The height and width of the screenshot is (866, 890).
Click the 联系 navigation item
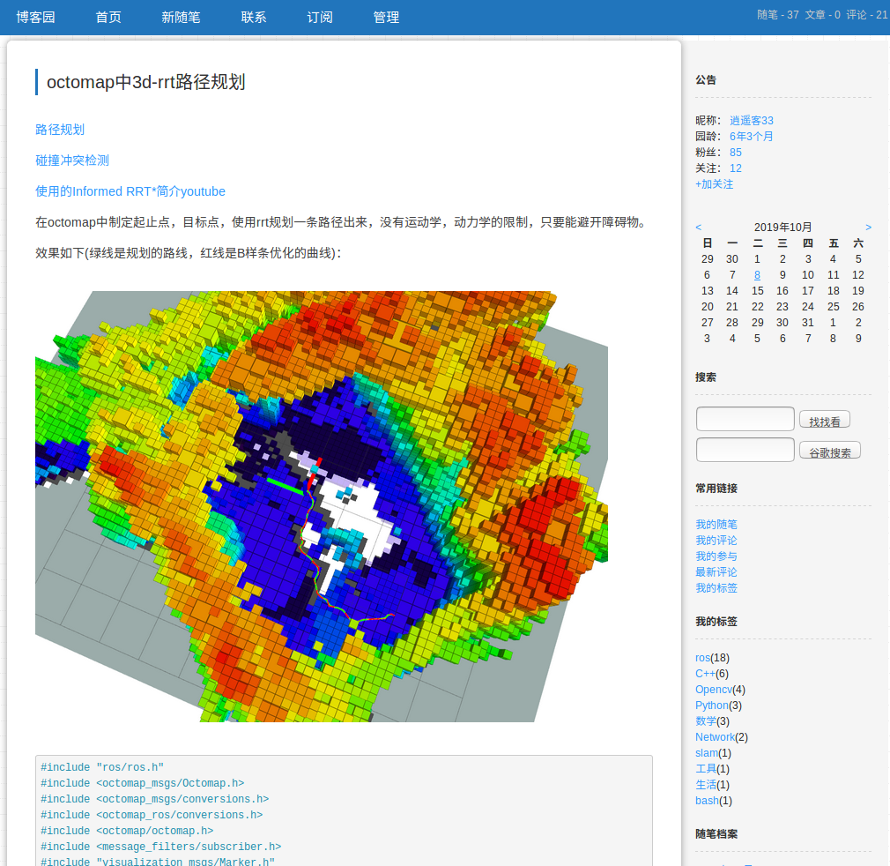coord(253,17)
